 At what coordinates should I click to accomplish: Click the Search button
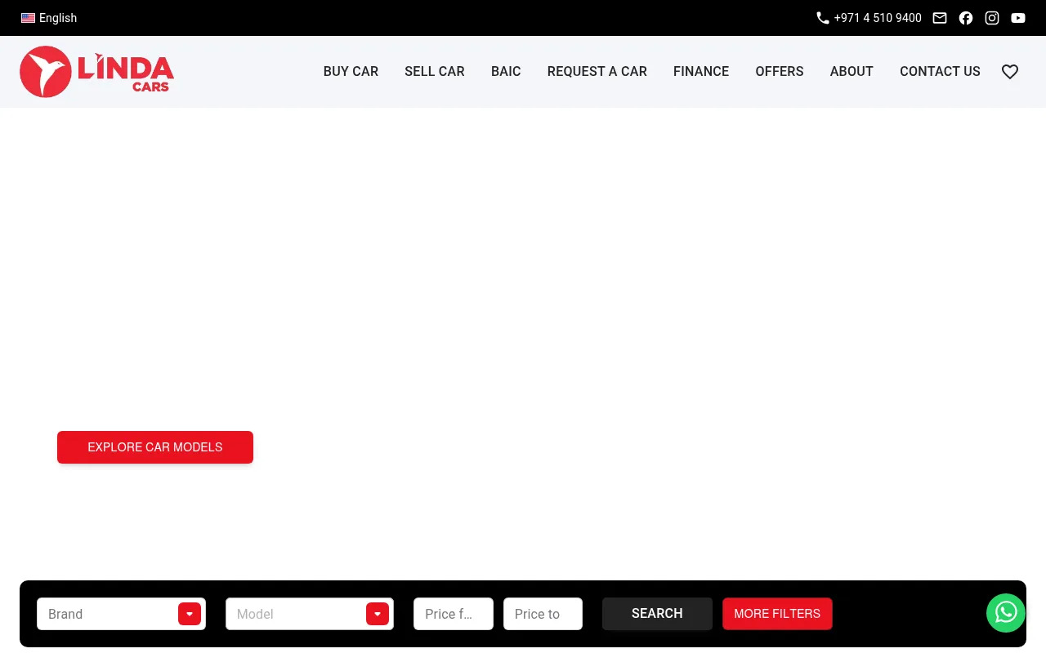click(657, 614)
